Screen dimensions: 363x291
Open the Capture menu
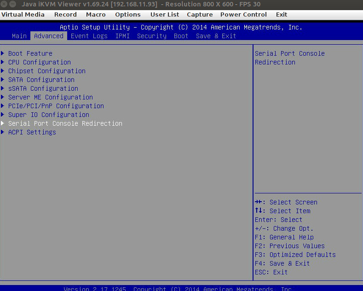[200, 15]
